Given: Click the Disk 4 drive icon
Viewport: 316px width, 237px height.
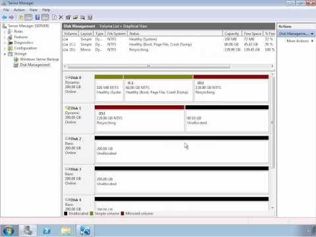Looking at the screenshot, I should [x=68, y=199].
